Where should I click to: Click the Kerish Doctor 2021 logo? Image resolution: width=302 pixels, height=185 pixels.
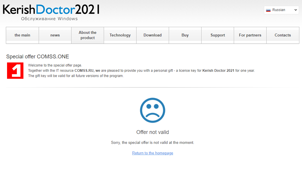click(51, 10)
